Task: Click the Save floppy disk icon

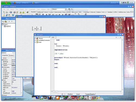Action: (x=11, y=12)
